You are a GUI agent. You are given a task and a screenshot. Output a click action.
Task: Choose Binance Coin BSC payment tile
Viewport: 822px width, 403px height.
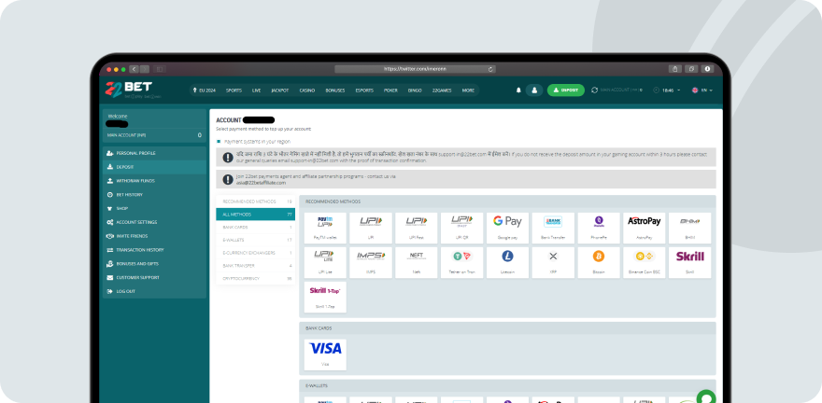[645, 262]
